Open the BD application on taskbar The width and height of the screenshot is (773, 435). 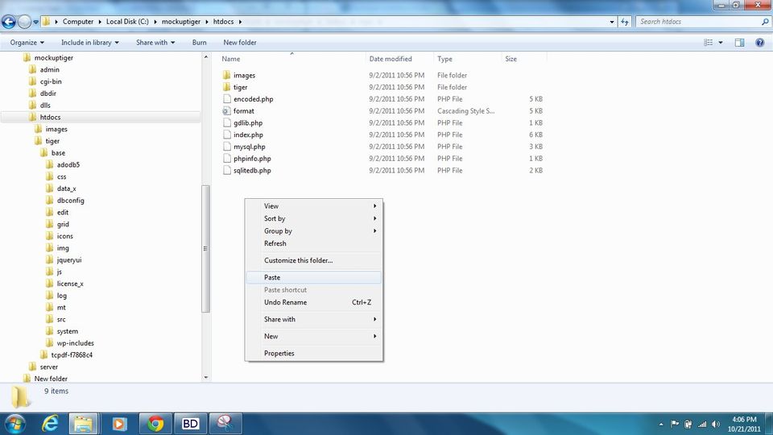(190, 423)
